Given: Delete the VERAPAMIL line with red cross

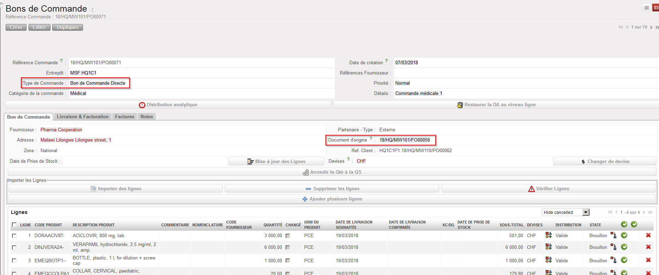Looking at the screenshot, I should 648,247.
